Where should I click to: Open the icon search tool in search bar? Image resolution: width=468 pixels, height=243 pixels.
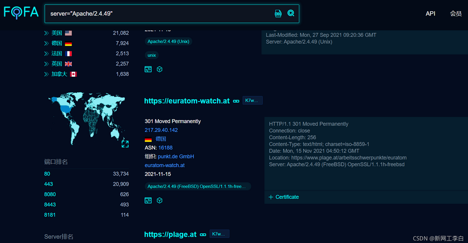pyautogui.click(x=278, y=14)
